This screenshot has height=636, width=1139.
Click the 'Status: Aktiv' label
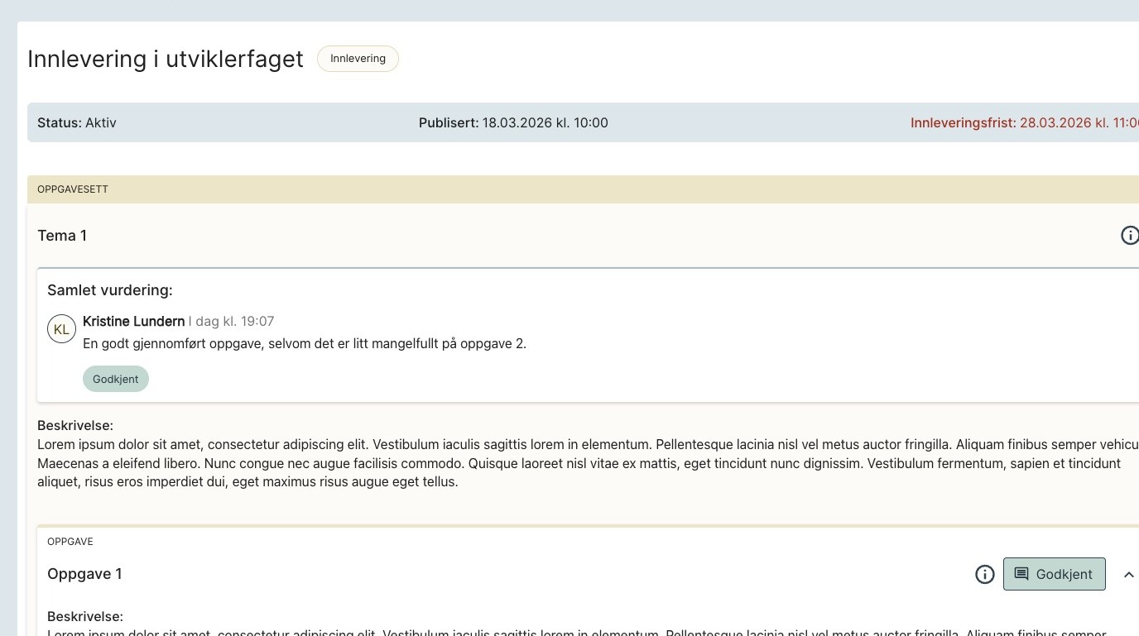point(77,122)
